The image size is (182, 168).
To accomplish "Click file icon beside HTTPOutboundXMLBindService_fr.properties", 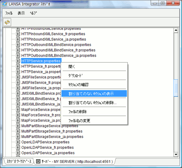I will pos(18,50).
